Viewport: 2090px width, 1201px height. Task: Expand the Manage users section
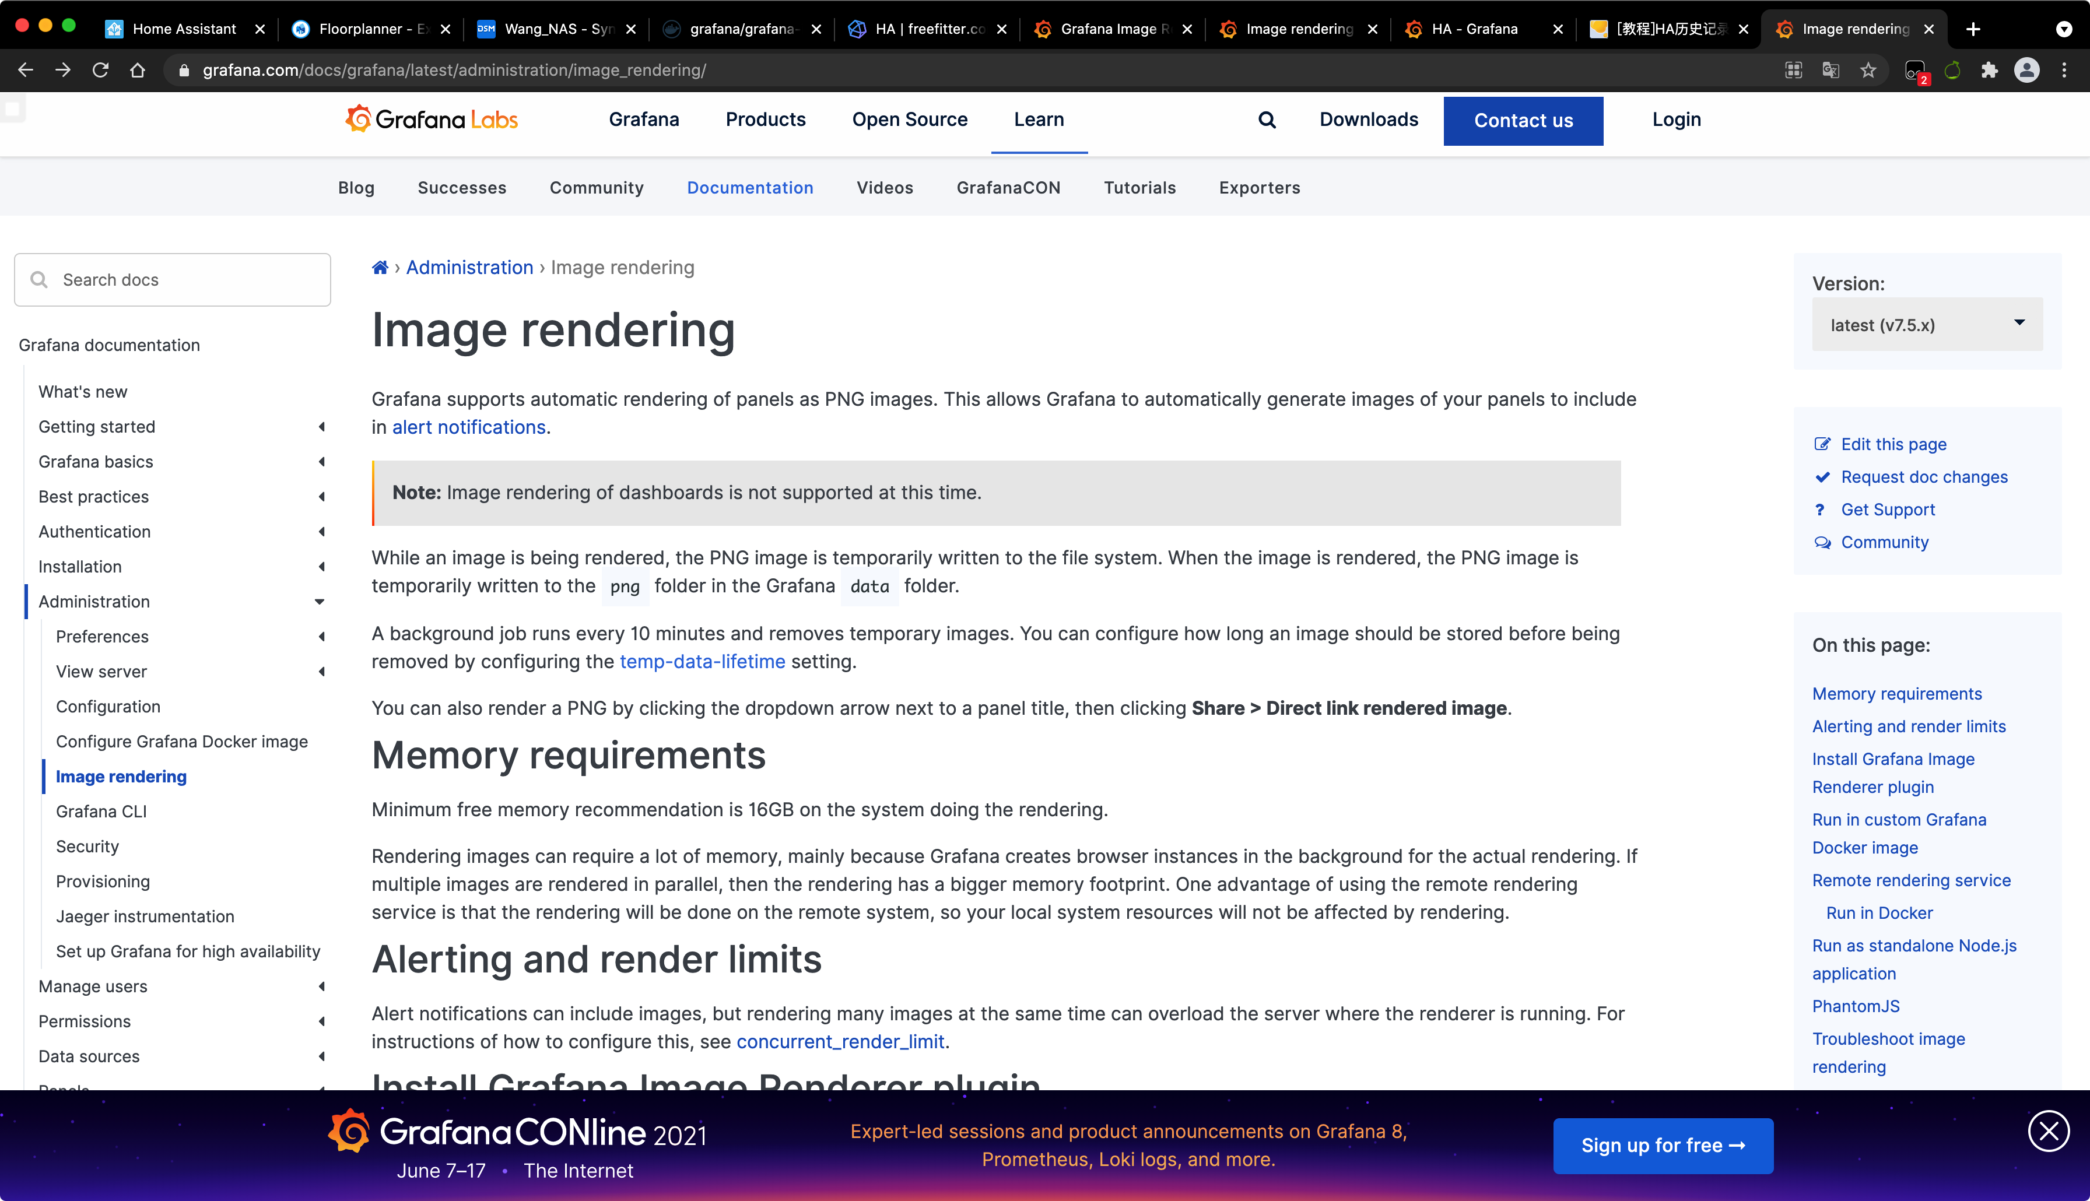click(x=321, y=986)
